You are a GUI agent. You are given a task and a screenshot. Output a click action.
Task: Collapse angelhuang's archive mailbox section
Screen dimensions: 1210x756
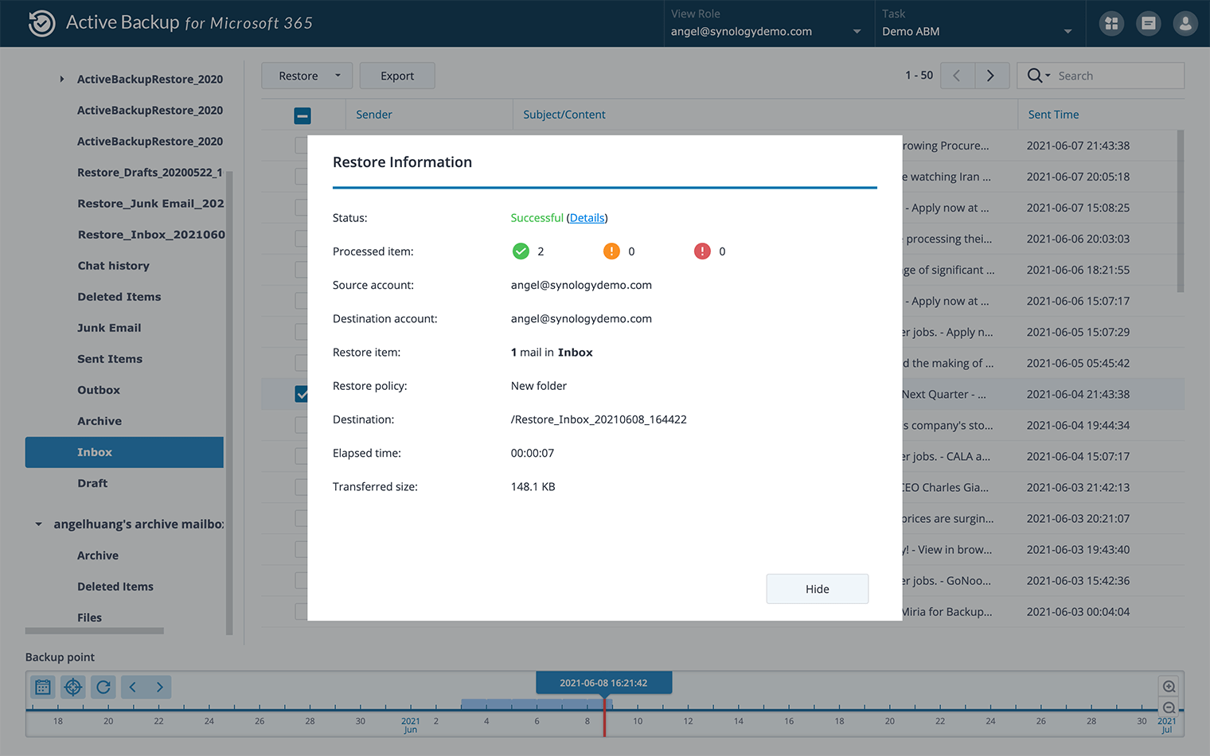[x=37, y=524]
